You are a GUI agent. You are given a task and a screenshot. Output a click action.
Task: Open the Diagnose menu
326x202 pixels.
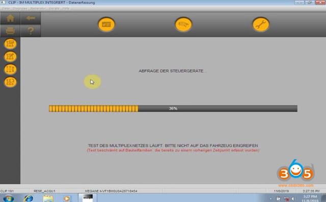20,9
